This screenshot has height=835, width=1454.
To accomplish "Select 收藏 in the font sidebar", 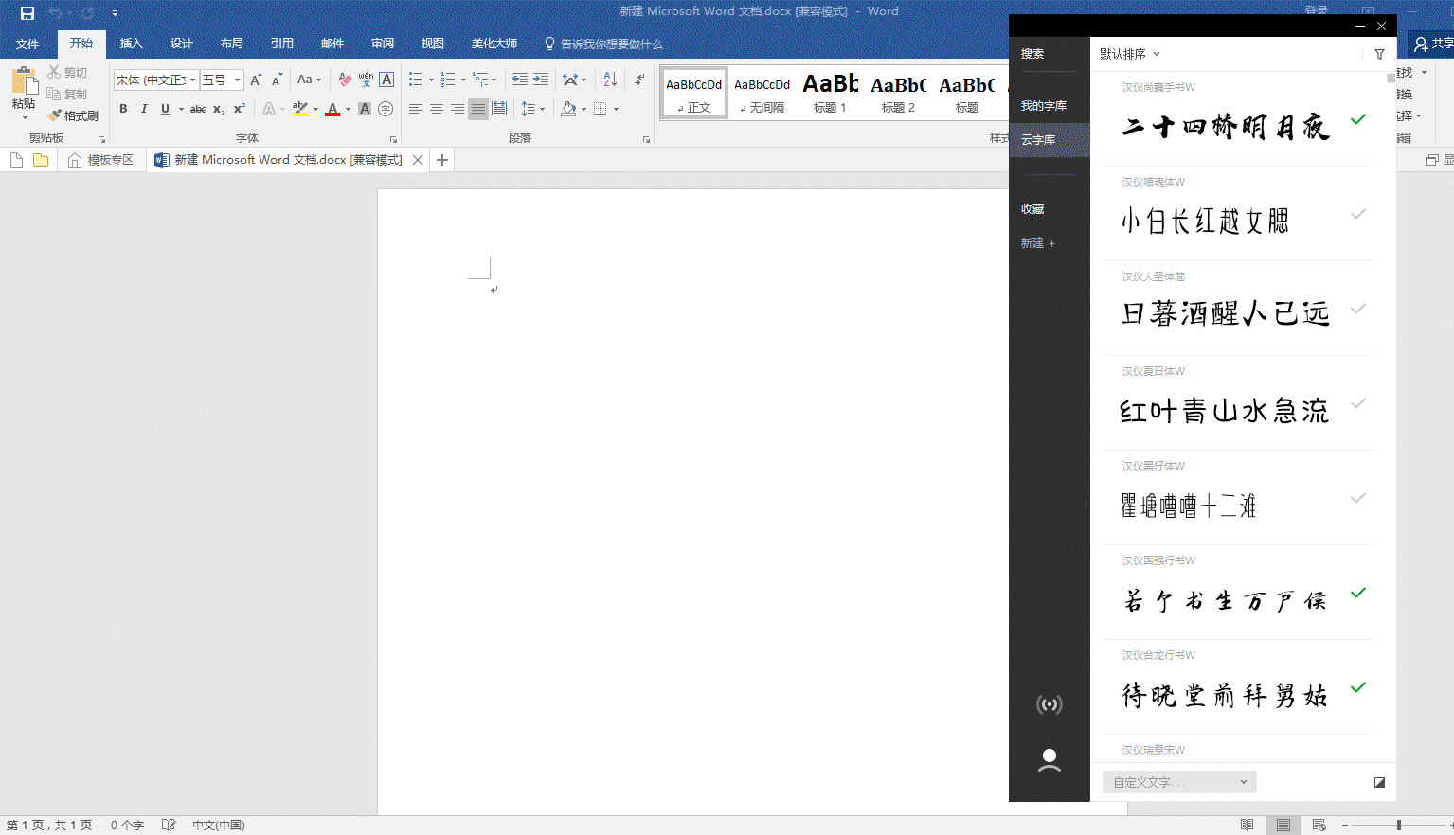I will pyautogui.click(x=1032, y=209).
